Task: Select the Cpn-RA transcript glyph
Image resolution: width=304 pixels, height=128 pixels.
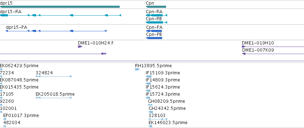Action: point(156,15)
